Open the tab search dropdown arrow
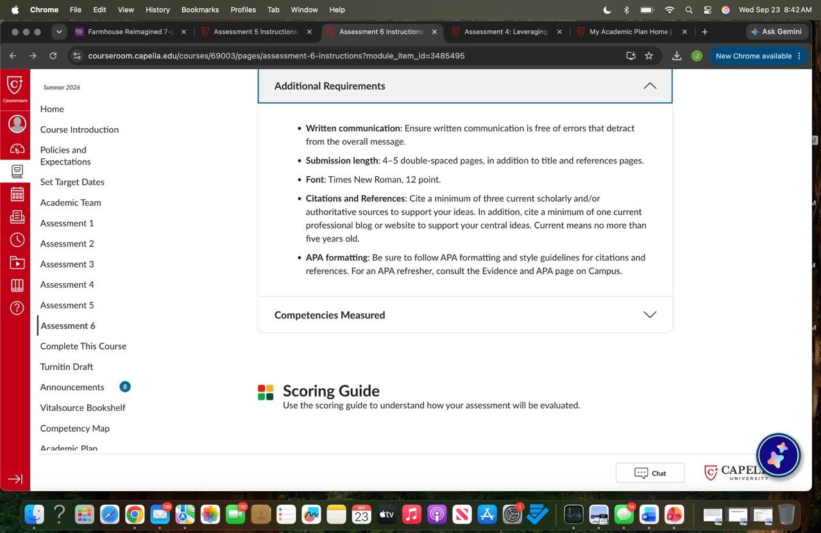Viewport: 821px width, 533px height. coord(59,31)
